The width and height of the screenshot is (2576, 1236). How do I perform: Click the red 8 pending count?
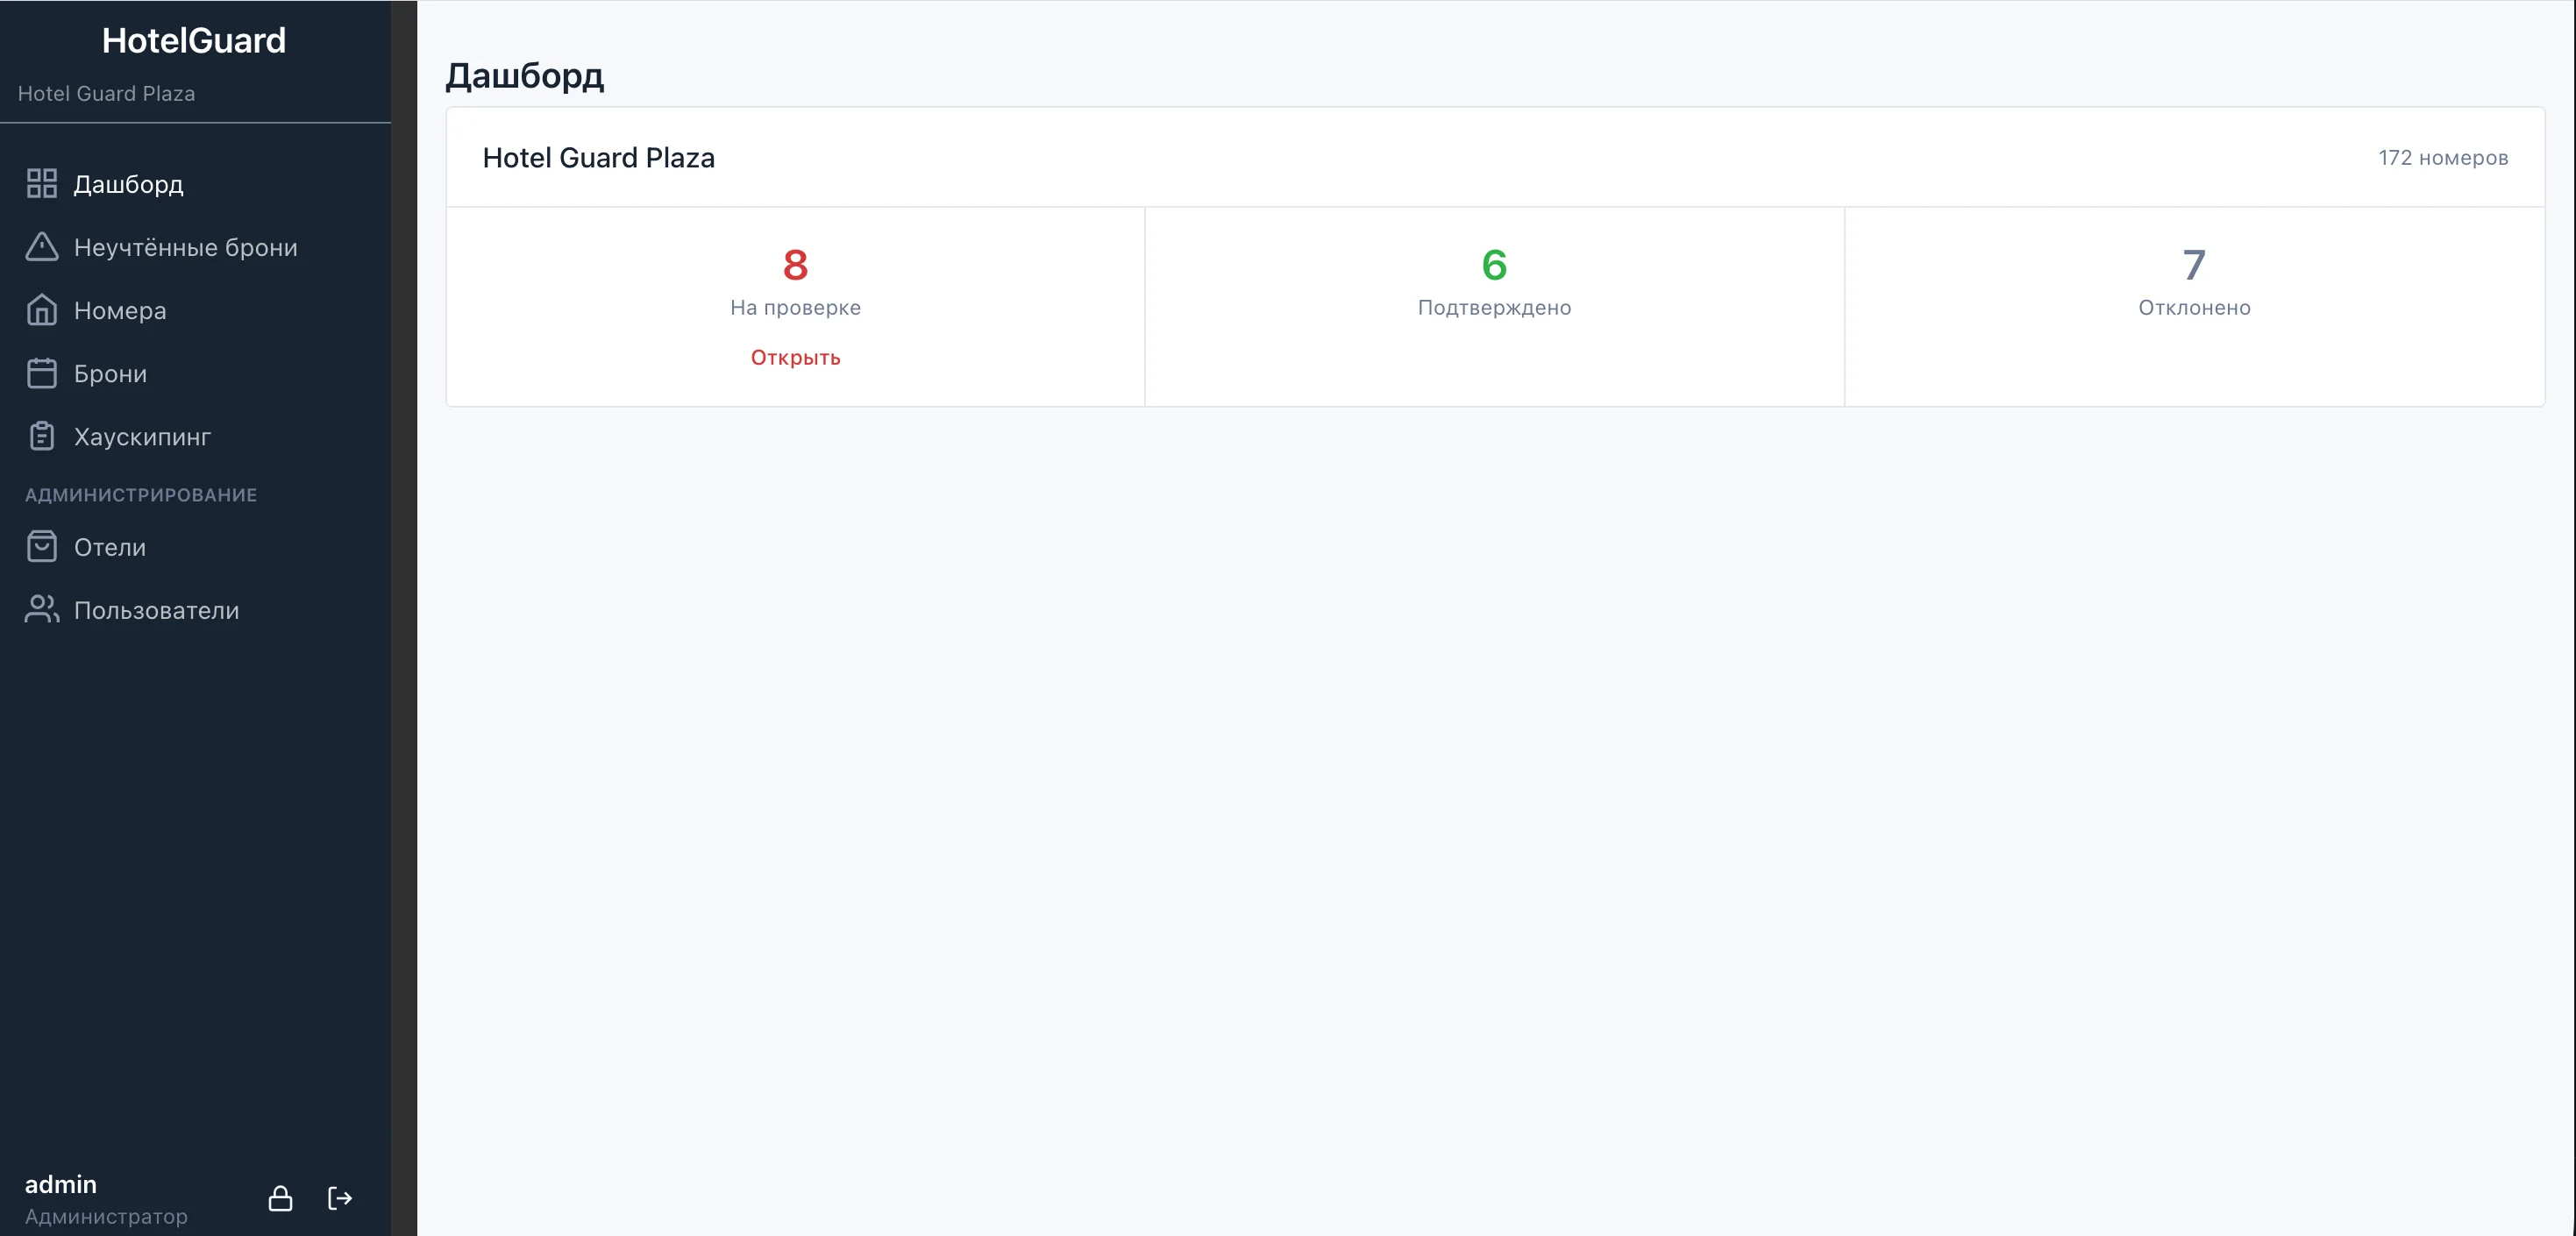click(x=795, y=265)
